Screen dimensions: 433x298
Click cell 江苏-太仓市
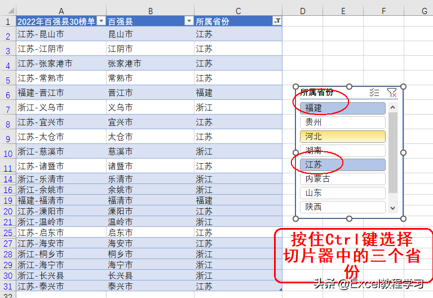tap(61, 137)
